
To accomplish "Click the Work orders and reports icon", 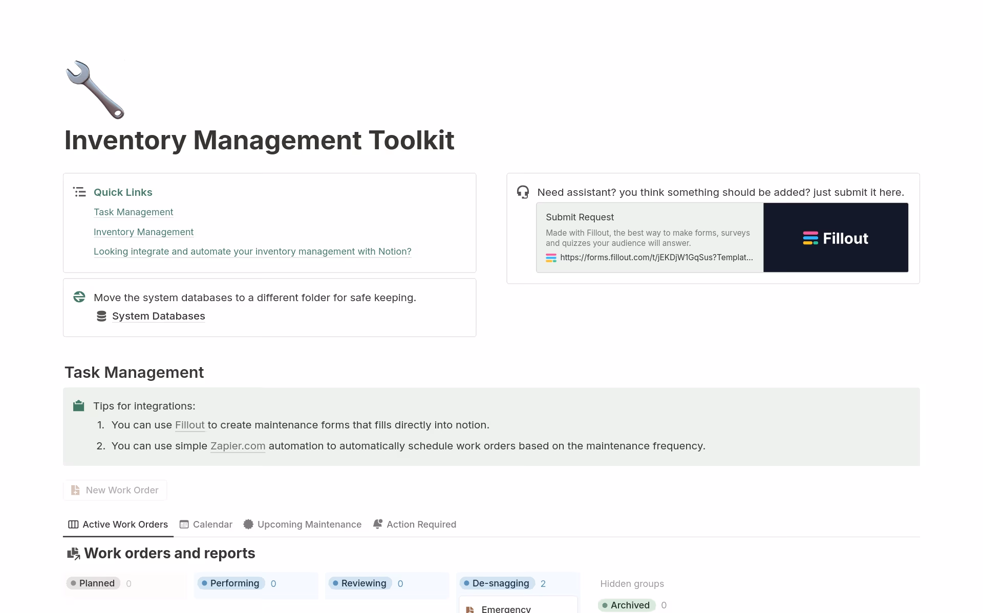I will coord(74,554).
